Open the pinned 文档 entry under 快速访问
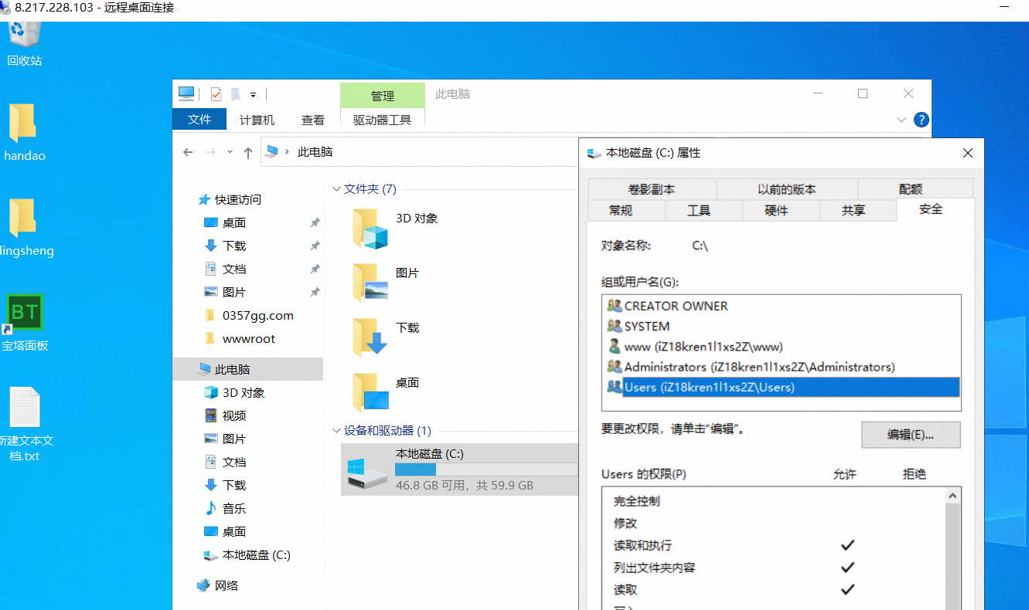 (234, 269)
